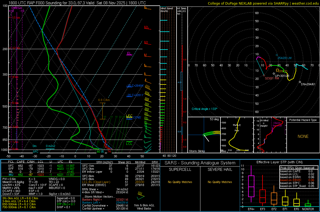The image size is (320, 212).
Task: Click the red based on EBWD row
Action: click(x=297, y=180)
